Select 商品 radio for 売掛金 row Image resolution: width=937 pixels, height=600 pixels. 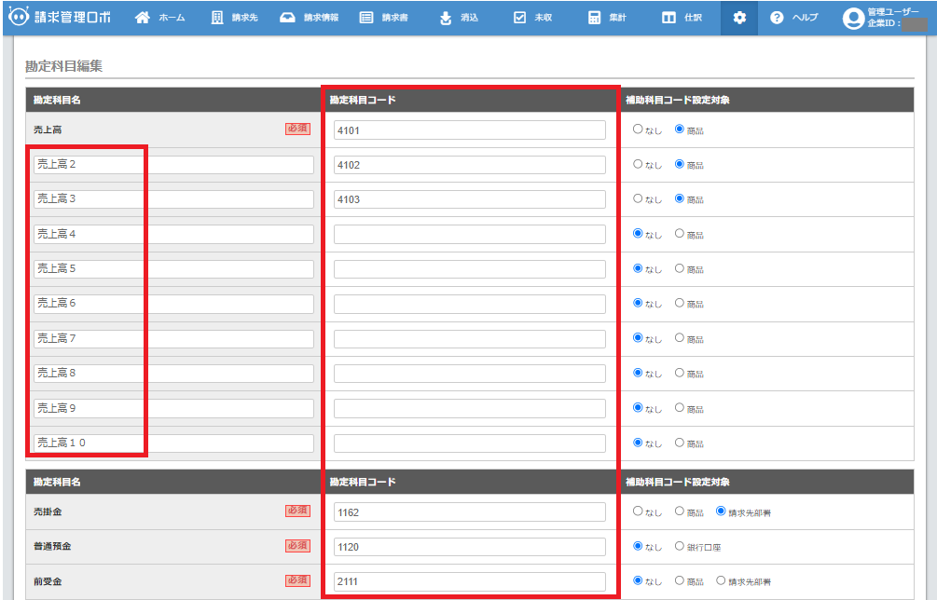pyautogui.click(x=679, y=511)
